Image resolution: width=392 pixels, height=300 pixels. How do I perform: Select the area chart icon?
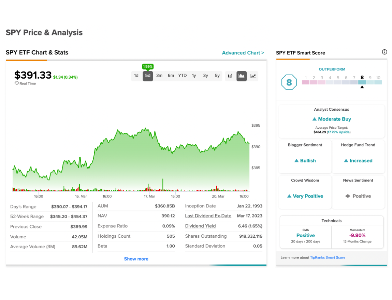(x=242, y=76)
